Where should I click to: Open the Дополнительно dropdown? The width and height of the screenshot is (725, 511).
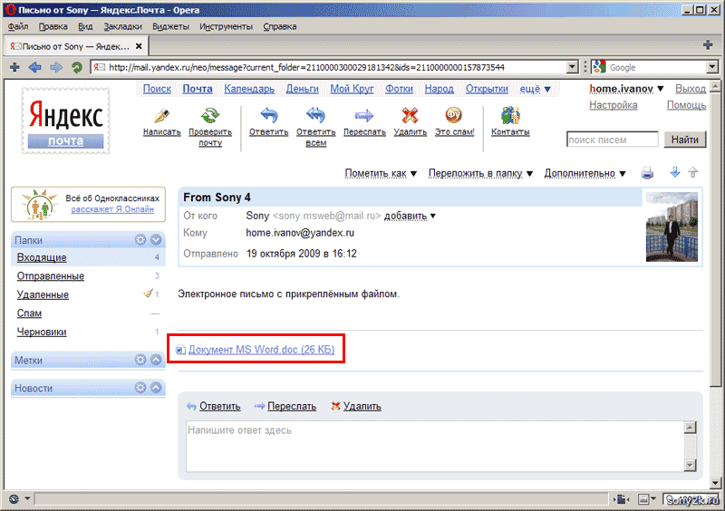585,173
